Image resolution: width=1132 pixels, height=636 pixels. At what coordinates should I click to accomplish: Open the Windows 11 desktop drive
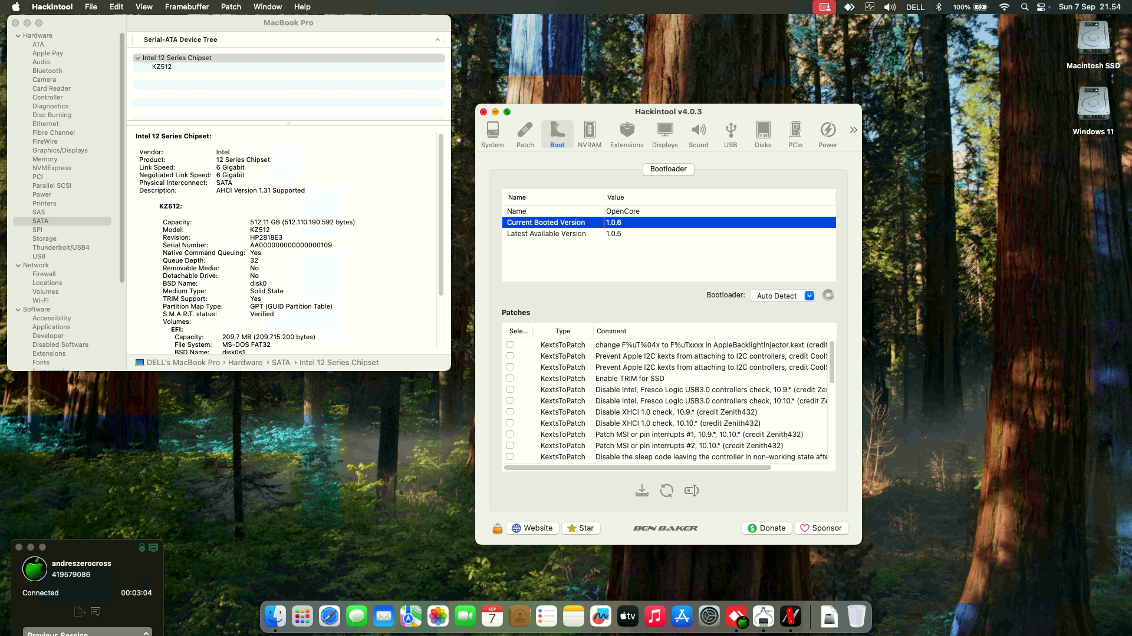click(1093, 111)
